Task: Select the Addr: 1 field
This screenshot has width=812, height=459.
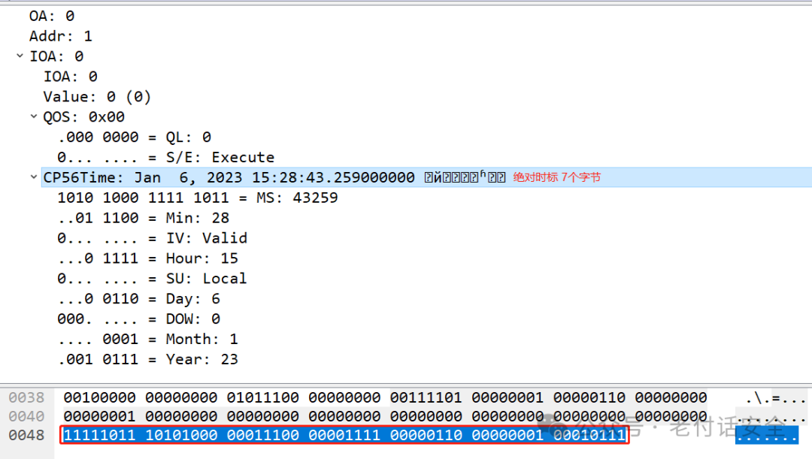Action: (61, 36)
